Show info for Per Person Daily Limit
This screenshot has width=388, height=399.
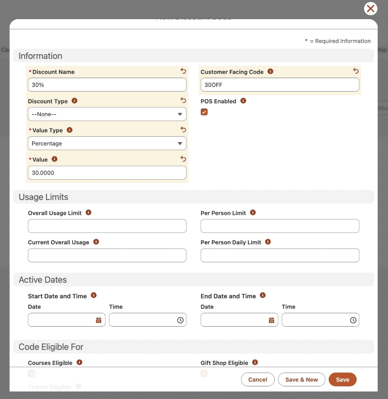pyautogui.click(x=268, y=242)
